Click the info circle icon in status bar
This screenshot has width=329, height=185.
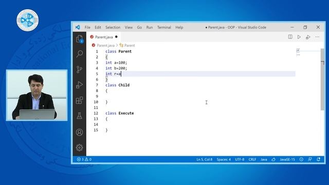click(301, 159)
